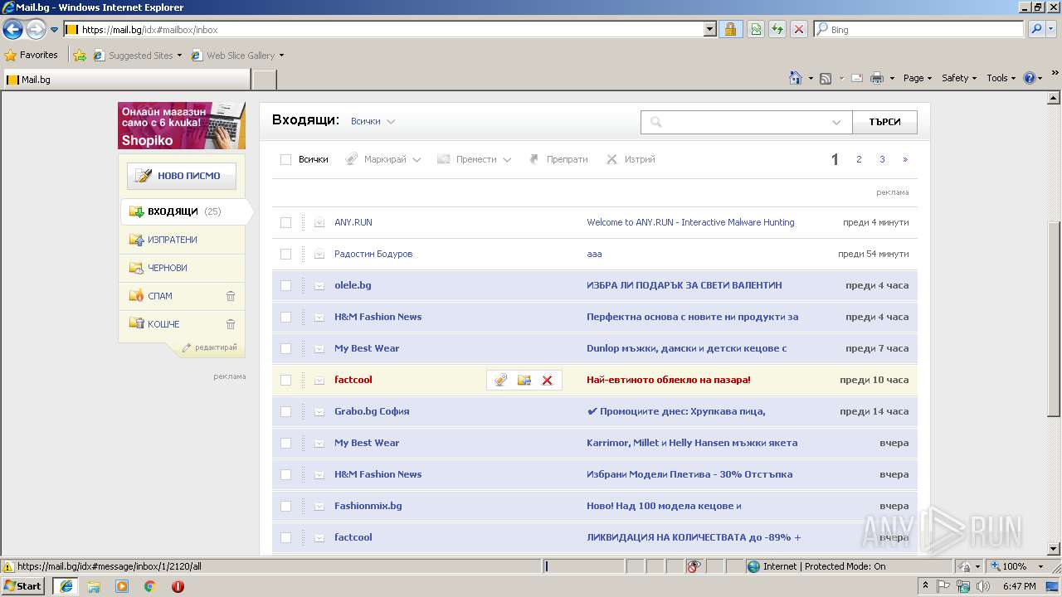Click the Shopiko ad banner
Image resolution: width=1062 pixels, height=597 pixels.
[182, 125]
